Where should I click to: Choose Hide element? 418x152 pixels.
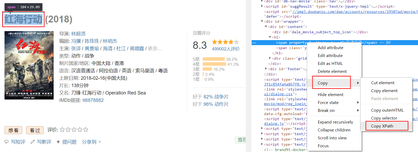[330, 94]
